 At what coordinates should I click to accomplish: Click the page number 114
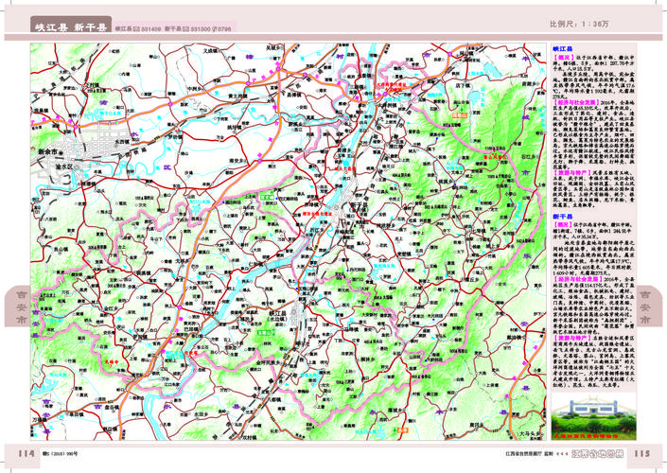tap(19, 452)
